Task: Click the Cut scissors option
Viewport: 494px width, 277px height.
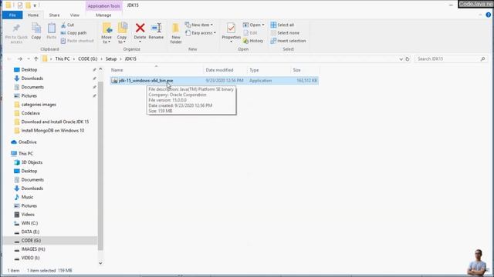Action: pyautogui.click(x=67, y=25)
